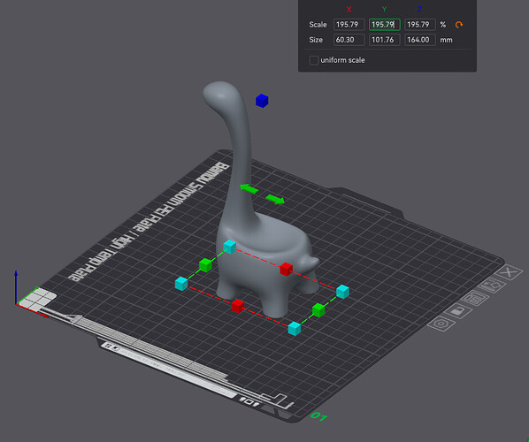
Task: Select the red X handle on dinosaur's body
Action: tap(286, 269)
